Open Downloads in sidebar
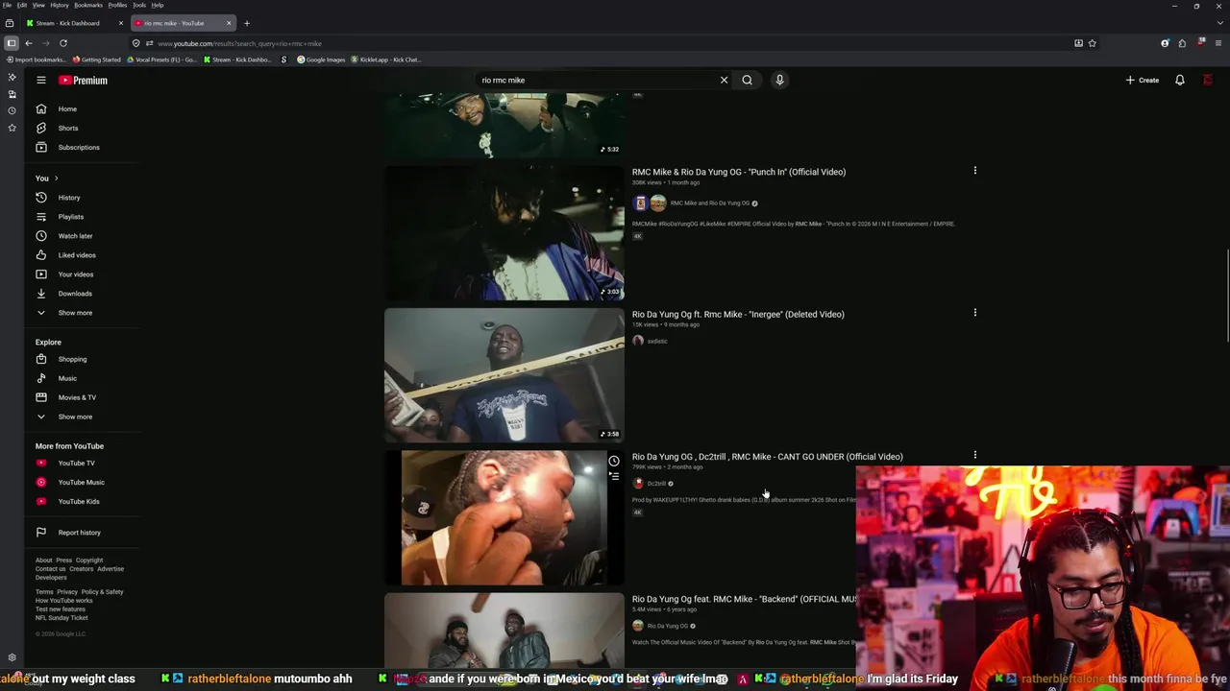 [x=74, y=294]
